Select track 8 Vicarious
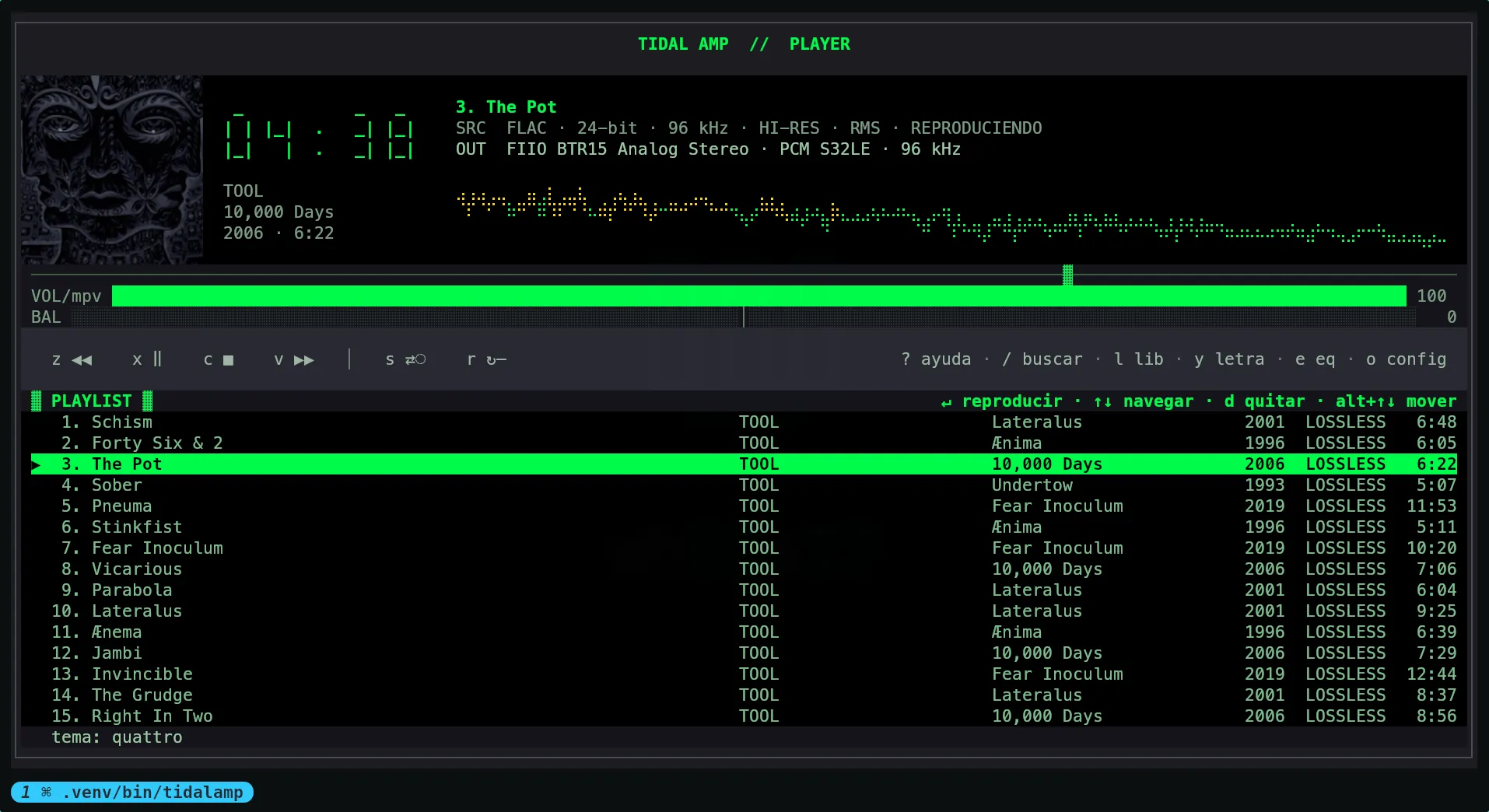Image resolution: width=1489 pixels, height=812 pixels. (x=744, y=569)
